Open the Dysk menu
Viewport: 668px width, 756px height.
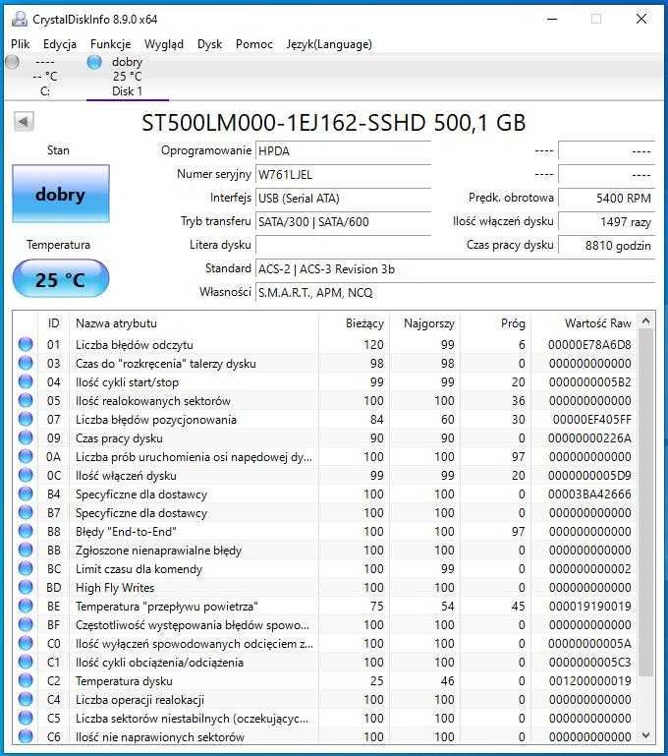(x=209, y=44)
